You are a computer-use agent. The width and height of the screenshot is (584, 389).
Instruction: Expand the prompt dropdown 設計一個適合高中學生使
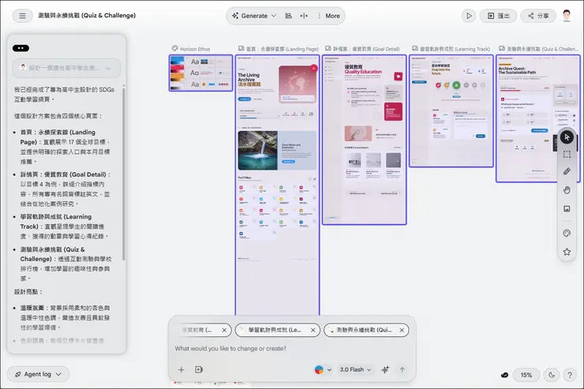pos(66,68)
